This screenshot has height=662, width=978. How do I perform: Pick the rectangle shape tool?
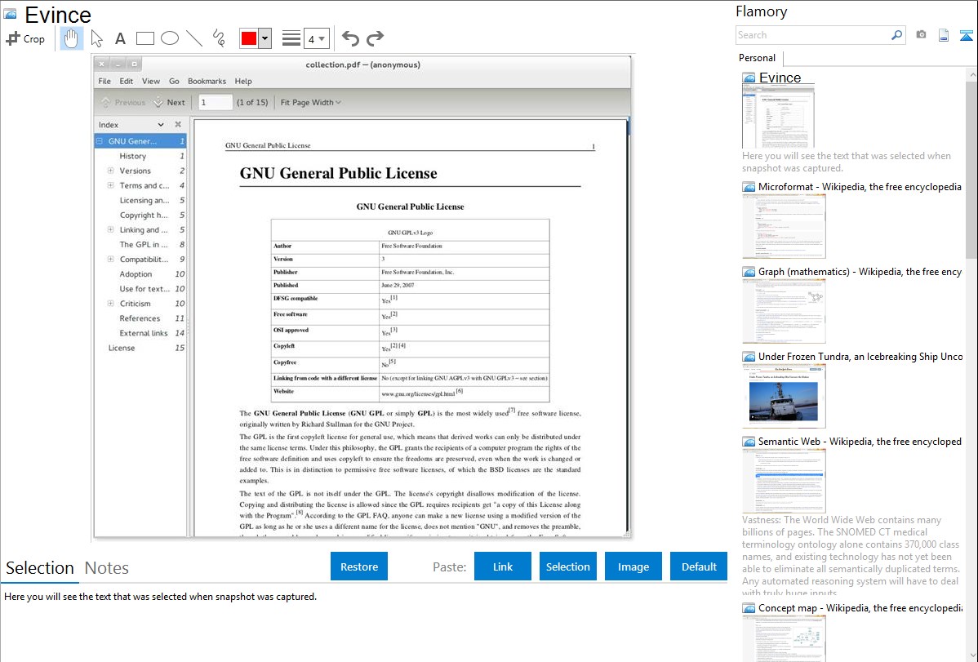(x=145, y=38)
